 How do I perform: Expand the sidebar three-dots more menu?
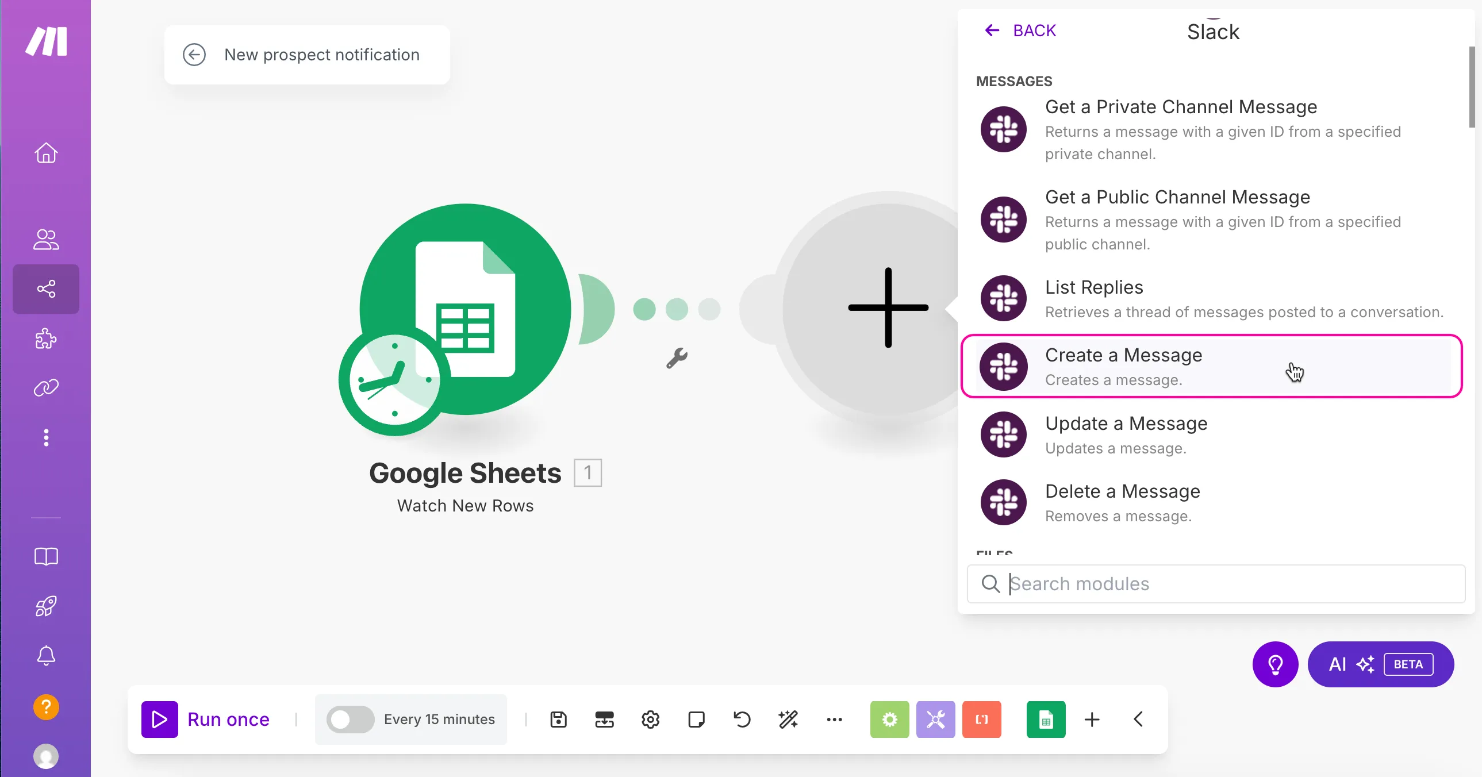tap(46, 438)
